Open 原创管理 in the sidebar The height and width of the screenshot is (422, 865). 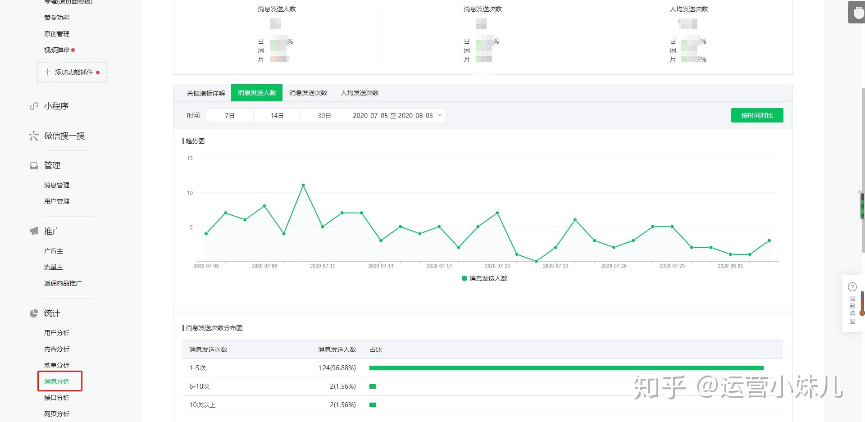(x=57, y=34)
